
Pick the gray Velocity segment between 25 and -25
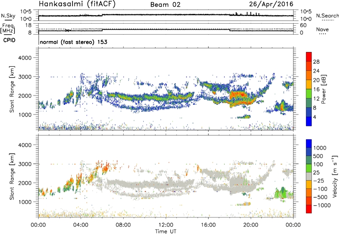[309, 176]
